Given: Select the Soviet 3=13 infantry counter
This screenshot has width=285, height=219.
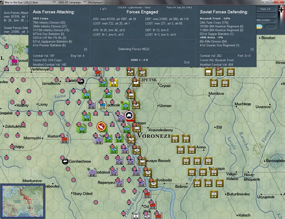Looking at the screenshot, I should (x=137, y=151).
